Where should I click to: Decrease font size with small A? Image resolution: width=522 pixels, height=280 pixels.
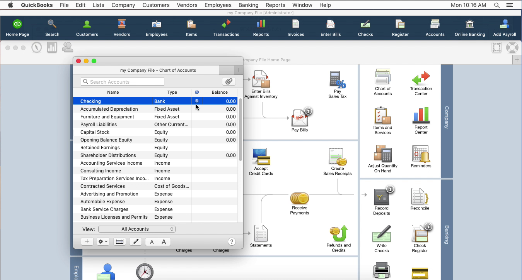click(152, 242)
